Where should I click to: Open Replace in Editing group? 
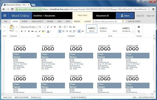click(x=139, y=31)
